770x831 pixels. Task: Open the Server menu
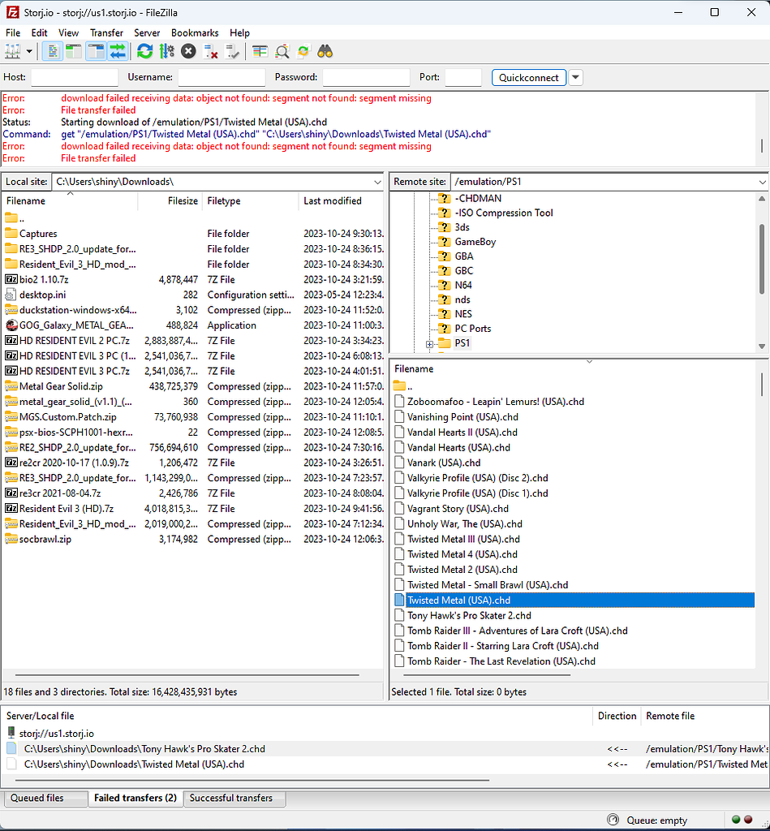click(147, 32)
